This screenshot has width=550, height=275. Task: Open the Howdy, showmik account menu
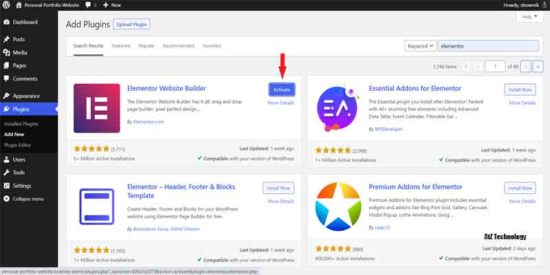[525, 5]
